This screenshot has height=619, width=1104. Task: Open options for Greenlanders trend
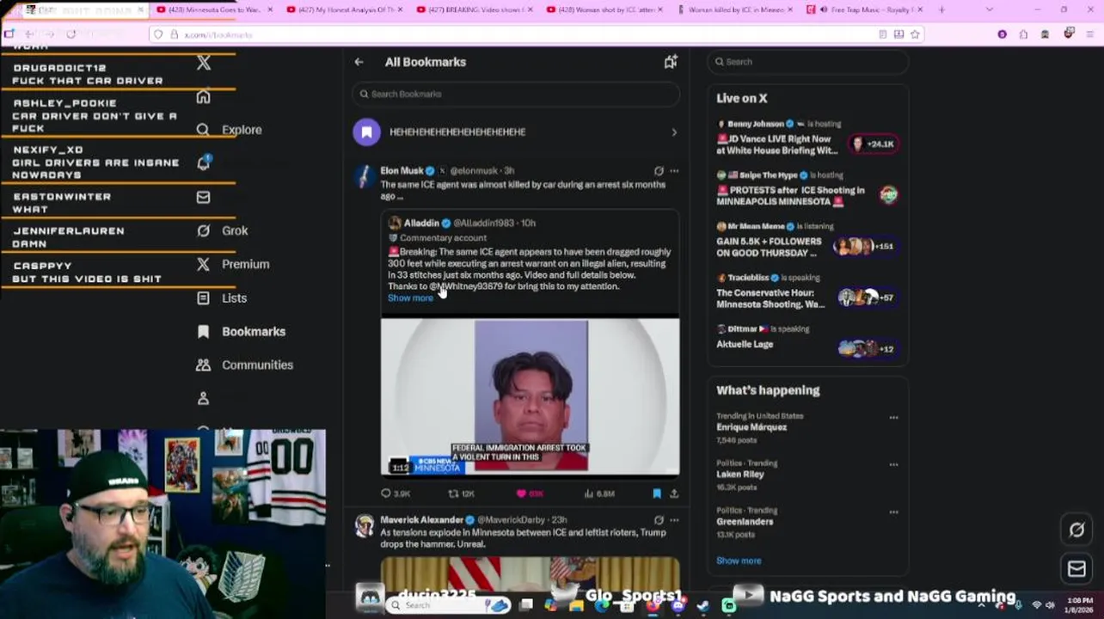point(893,512)
